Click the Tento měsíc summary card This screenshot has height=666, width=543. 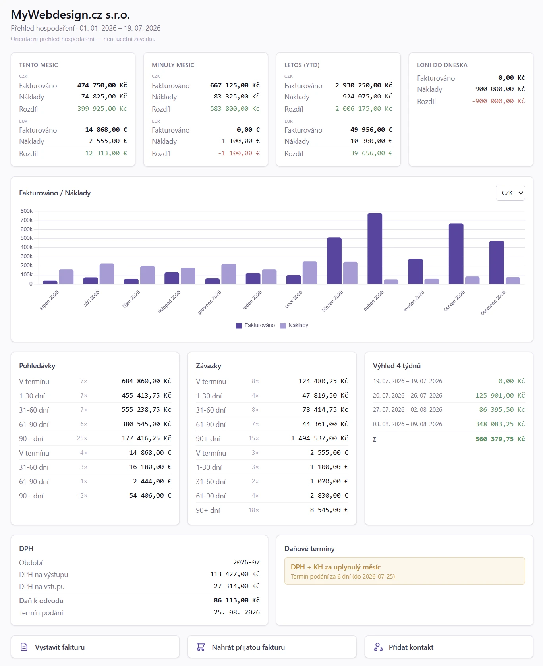[73, 110]
